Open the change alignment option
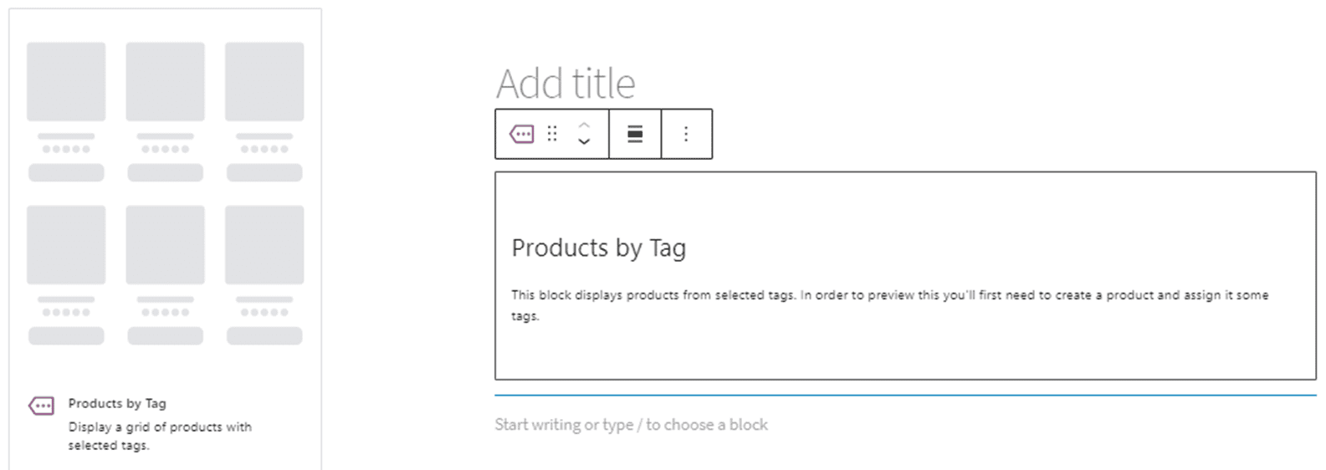Screen dimensions: 1326x470 point(635,134)
